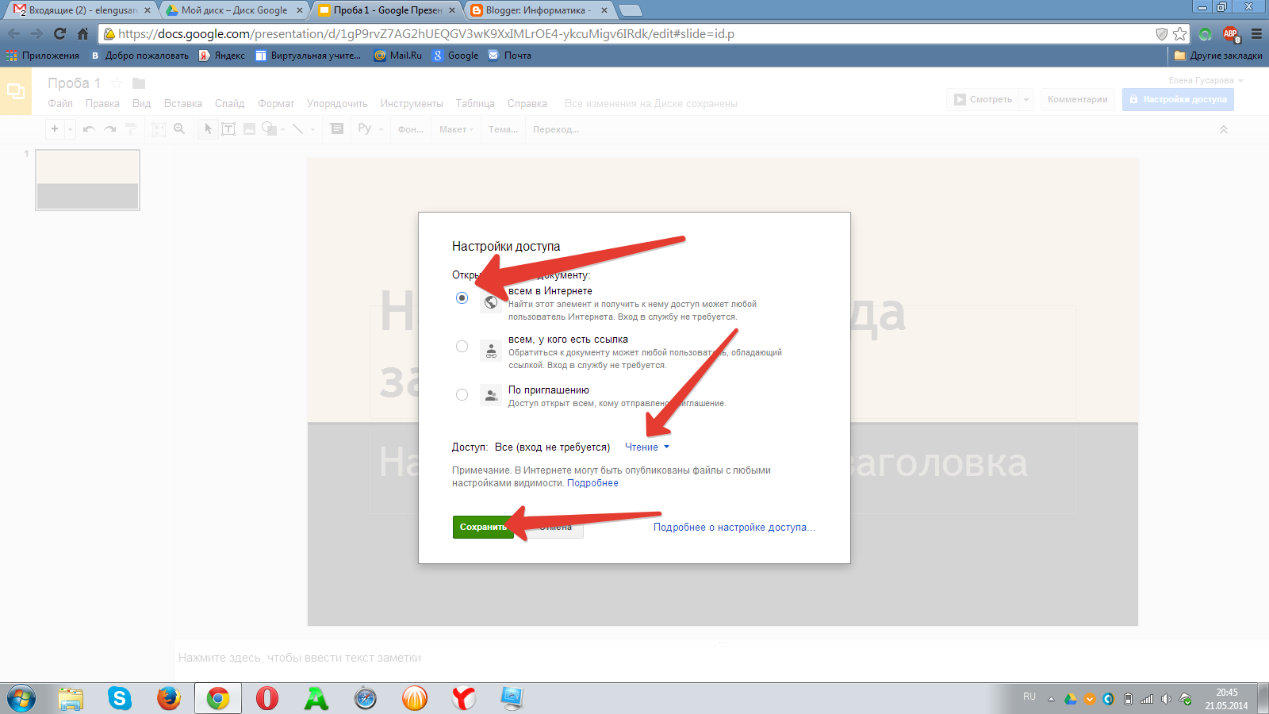
Task: Open the 'Файл' menu
Action: tap(60, 104)
